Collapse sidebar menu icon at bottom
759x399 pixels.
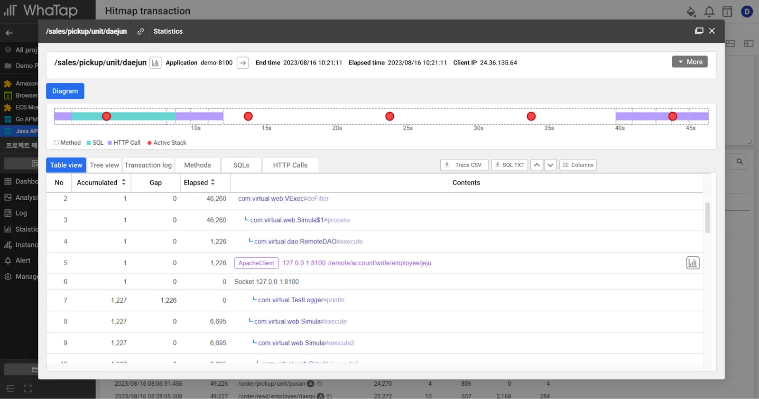click(10, 389)
